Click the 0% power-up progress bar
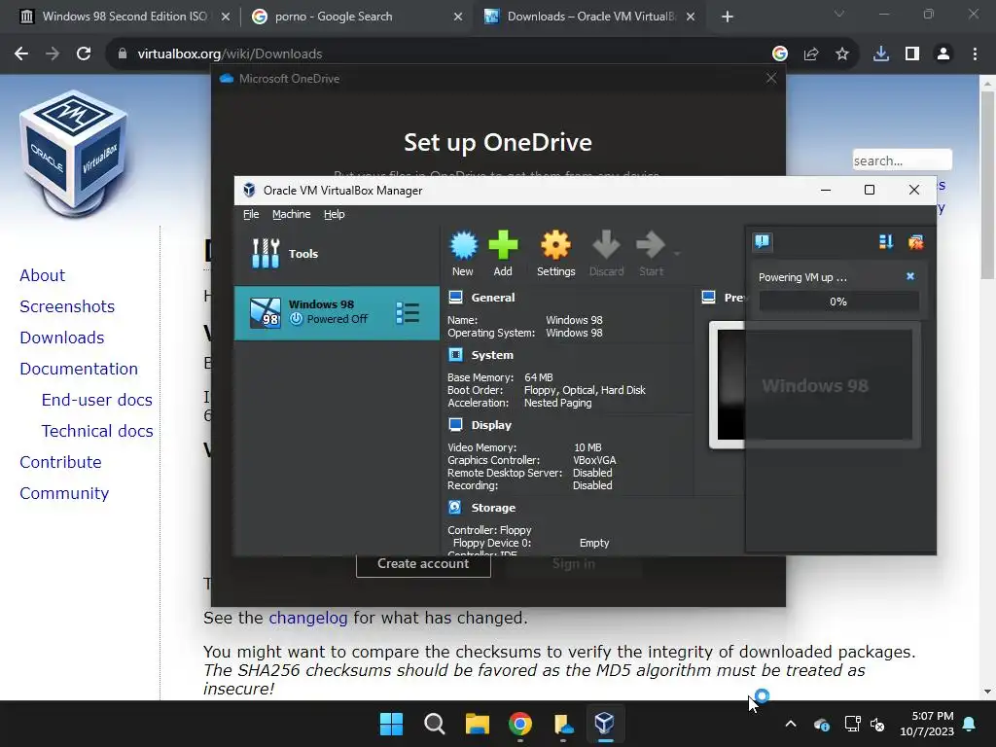 click(x=838, y=302)
